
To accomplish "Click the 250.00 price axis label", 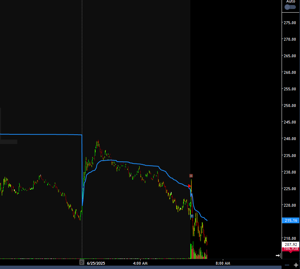I will (x=290, y=106).
